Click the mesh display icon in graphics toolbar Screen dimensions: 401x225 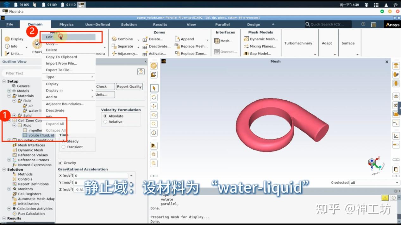pos(154,66)
